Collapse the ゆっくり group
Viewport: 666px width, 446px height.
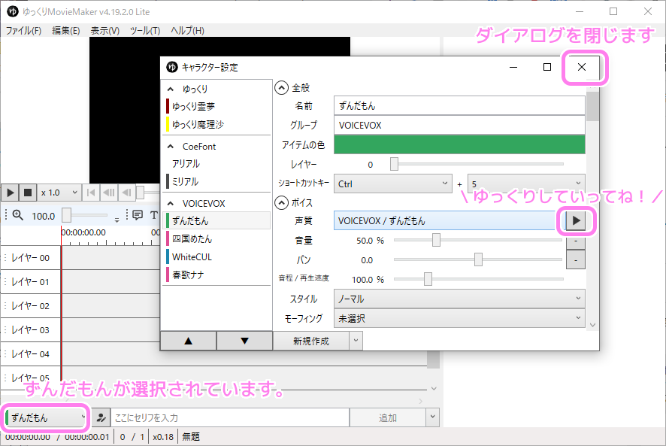pos(171,90)
